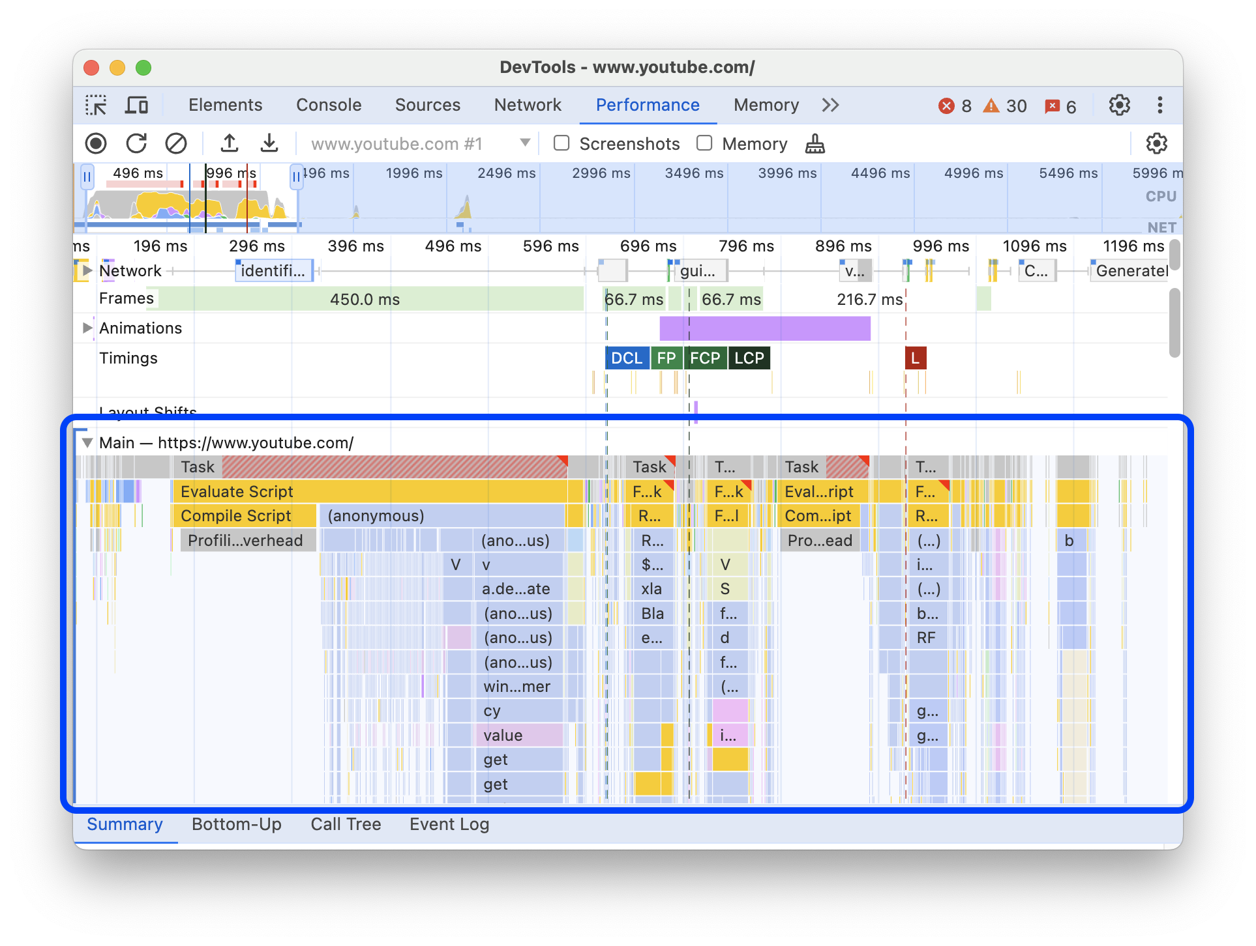Select the Performance tab

pos(646,104)
